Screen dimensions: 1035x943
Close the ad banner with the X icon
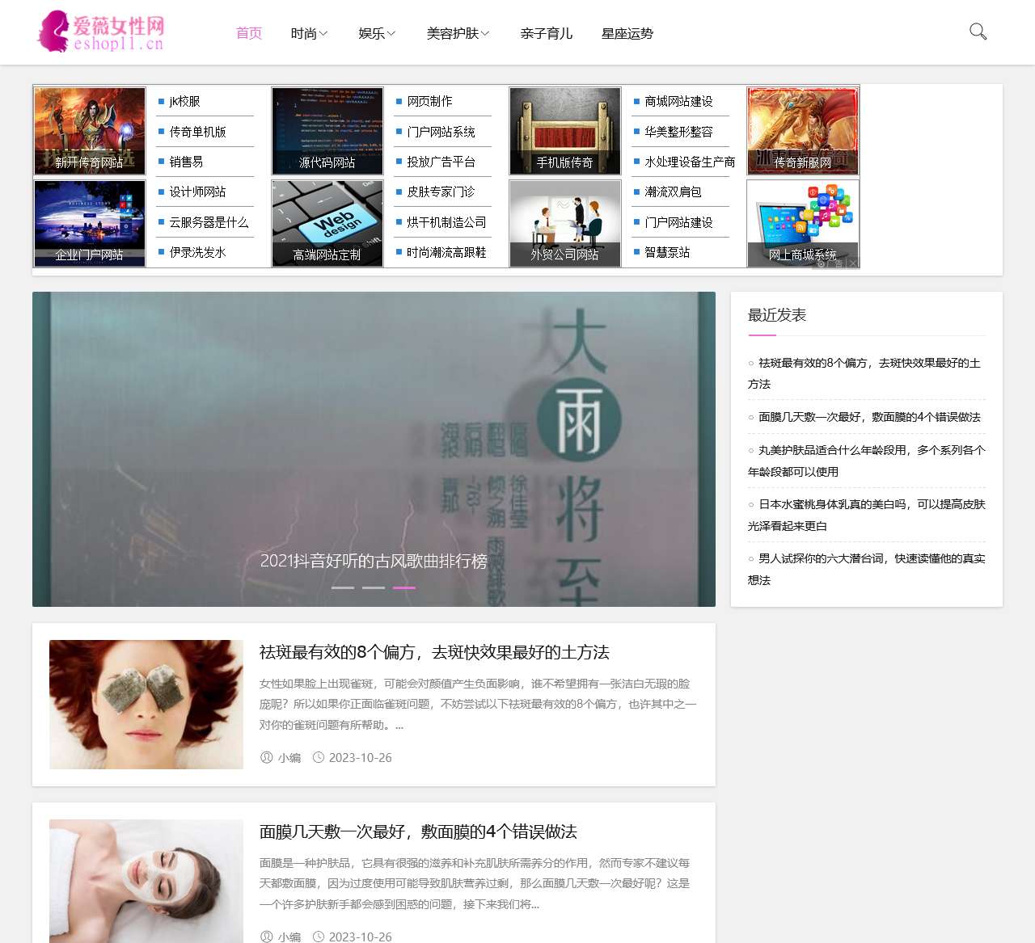point(852,263)
